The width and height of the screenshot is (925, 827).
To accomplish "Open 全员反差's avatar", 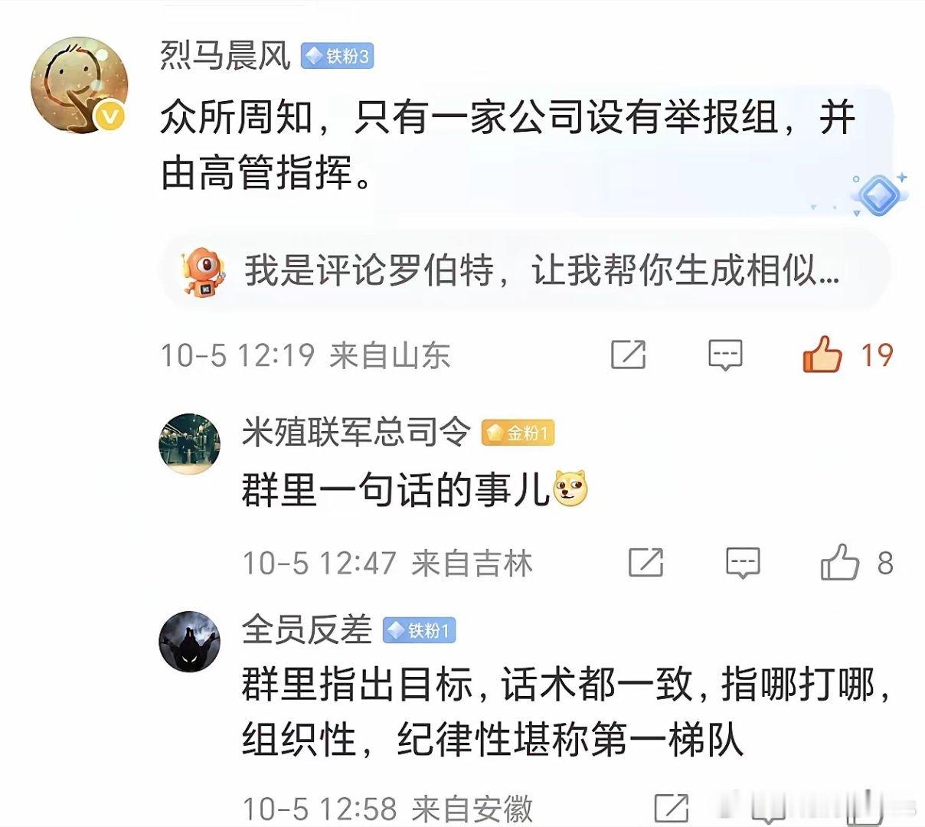I will pos(189,642).
